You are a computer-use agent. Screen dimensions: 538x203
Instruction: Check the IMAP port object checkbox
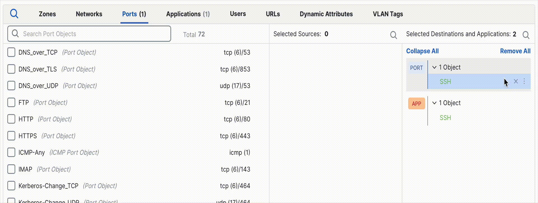pyautogui.click(x=11, y=169)
